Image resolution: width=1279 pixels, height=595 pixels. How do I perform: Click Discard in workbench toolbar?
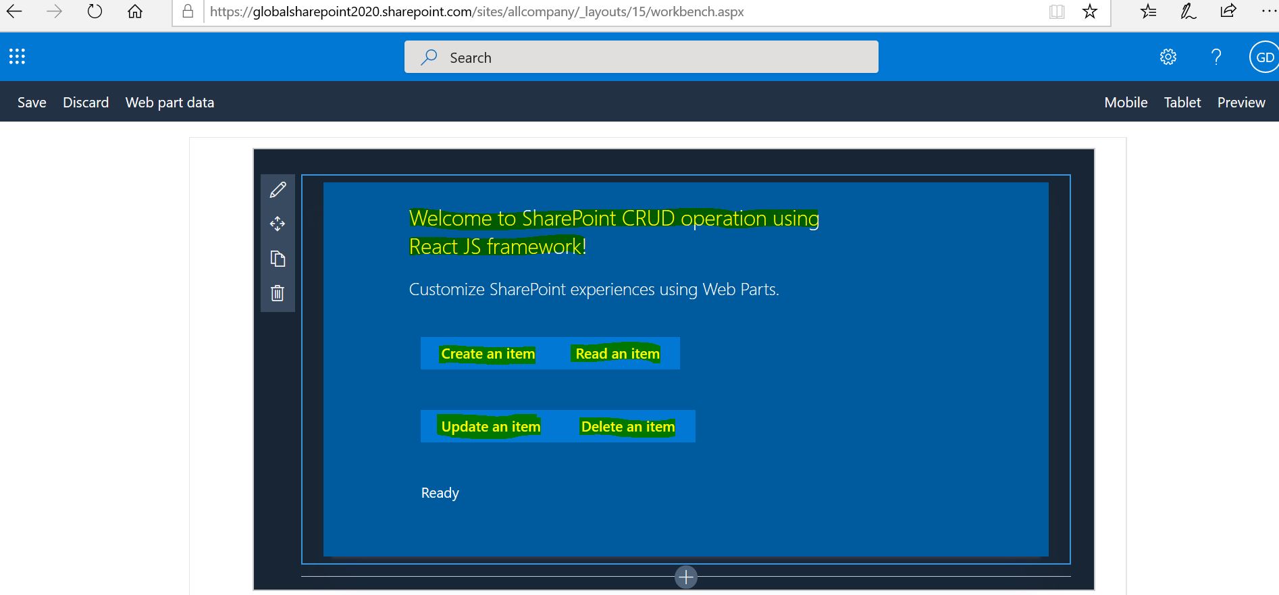point(86,103)
